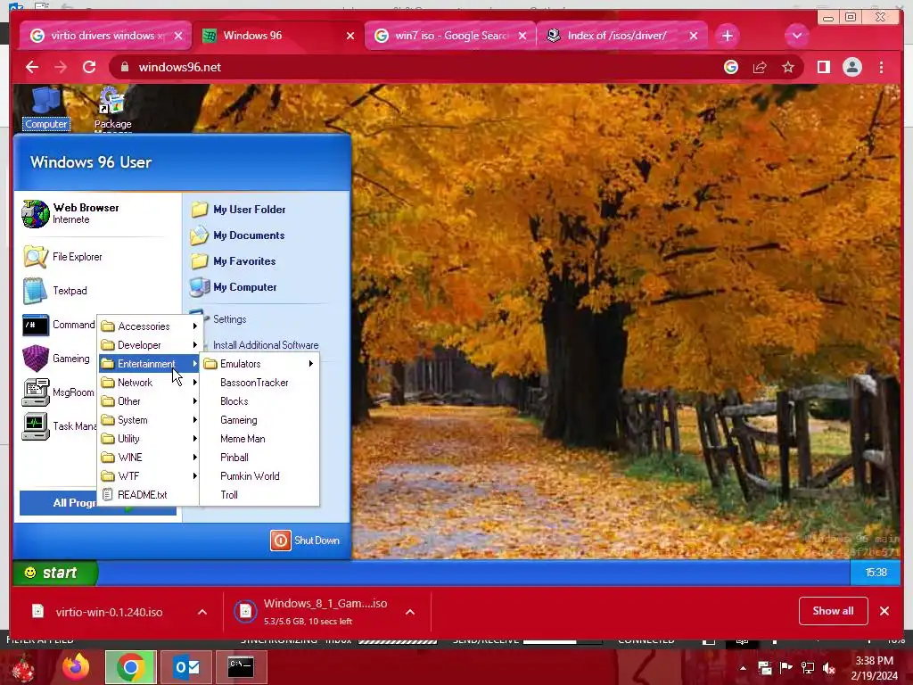Reload the windows96.net page

click(89, 67)
